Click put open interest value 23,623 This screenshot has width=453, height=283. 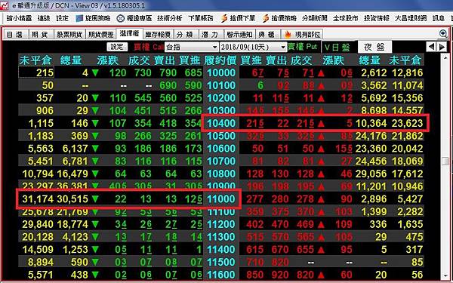[x=408, y=123]
